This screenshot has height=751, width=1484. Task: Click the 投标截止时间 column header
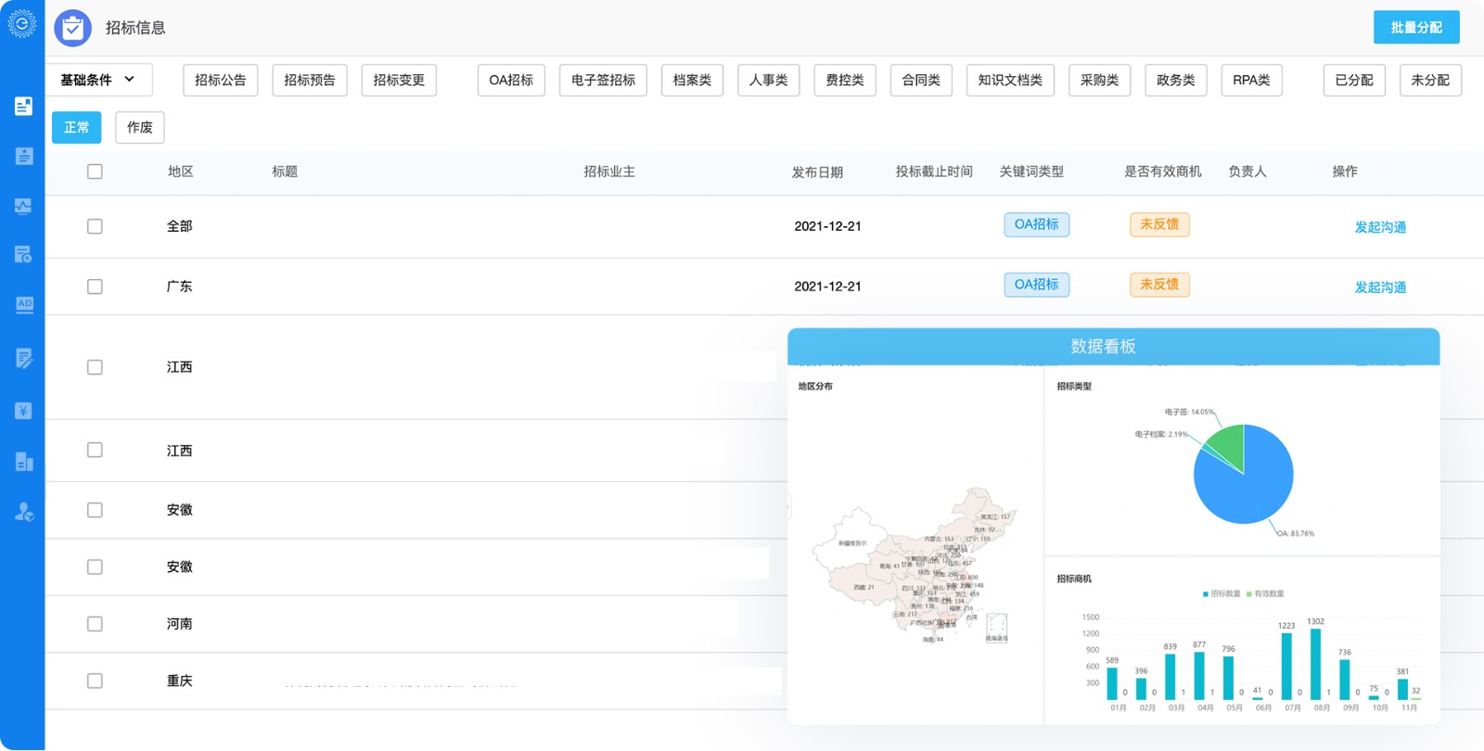[934, 172]
